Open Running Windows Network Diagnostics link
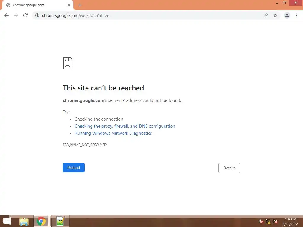303x227 pixels. pos(113,133)
